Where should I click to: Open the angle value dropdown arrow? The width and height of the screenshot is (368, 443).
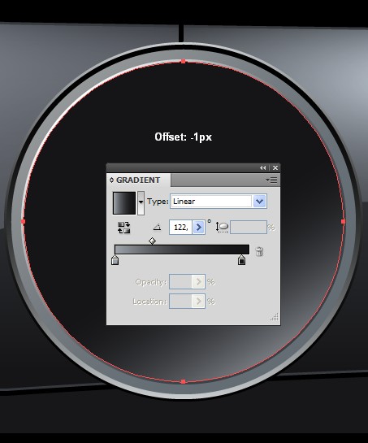[x=199, y=227]
